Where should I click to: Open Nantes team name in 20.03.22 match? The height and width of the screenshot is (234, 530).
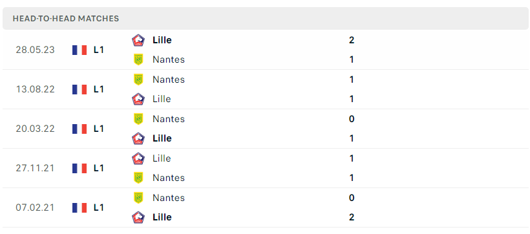tap(169, 119)
